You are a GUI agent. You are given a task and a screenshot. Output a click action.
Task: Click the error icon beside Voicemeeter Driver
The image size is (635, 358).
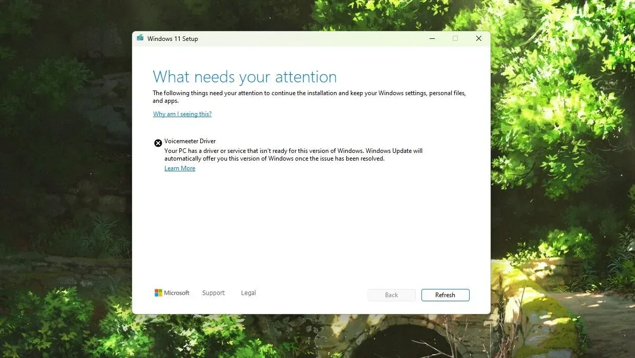(x=158, y=143)
